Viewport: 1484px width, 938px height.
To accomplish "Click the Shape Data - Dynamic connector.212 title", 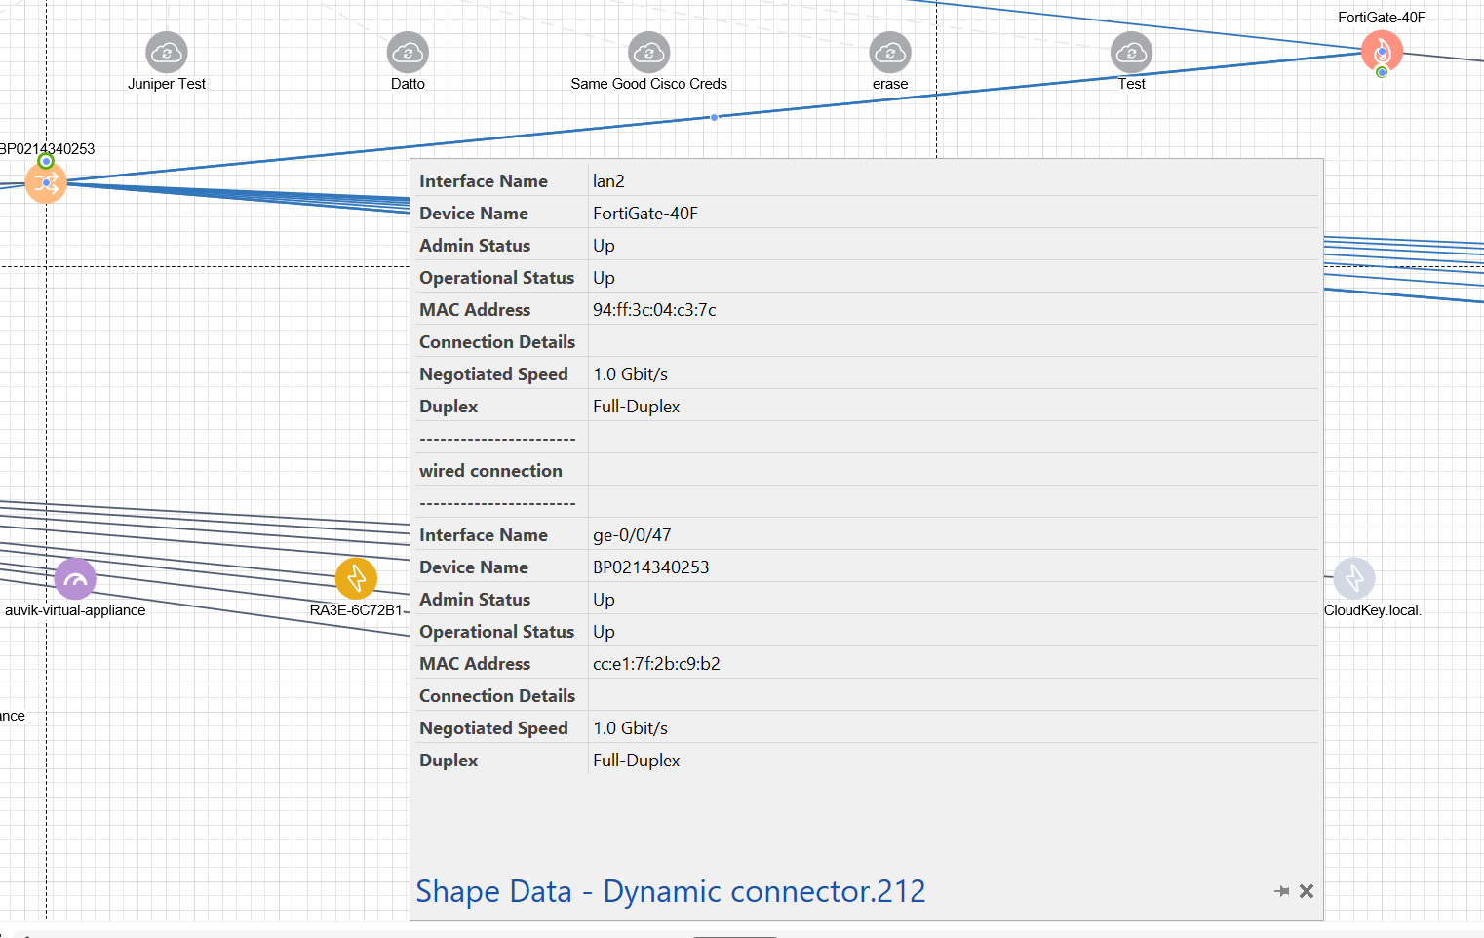I will pyautogui.click(x=671, y=891).
